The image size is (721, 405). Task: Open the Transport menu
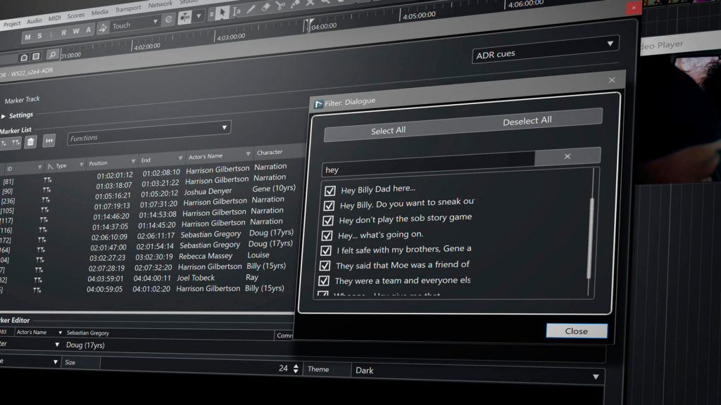(x=127, y=9)
